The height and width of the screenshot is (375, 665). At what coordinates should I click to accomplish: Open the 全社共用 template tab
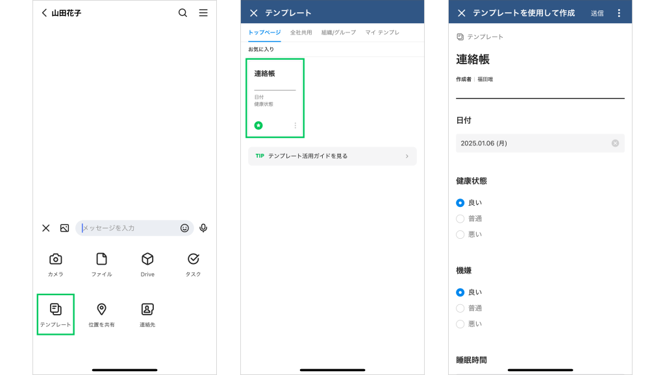click(301, 32)
